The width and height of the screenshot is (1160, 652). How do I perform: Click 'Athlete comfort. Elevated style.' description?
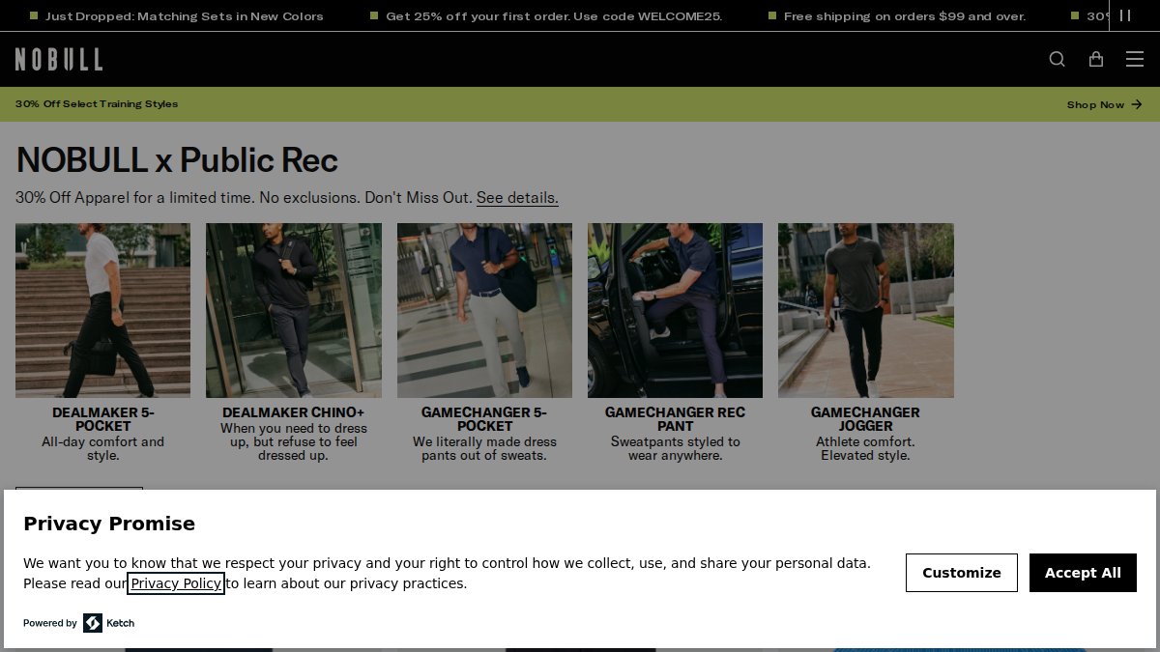(866, 448)
